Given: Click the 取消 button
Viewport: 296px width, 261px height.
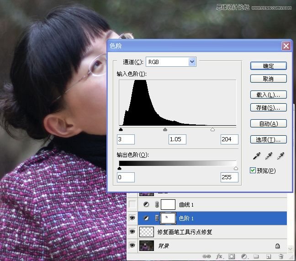Looking at the screenshot, I should 269,79.
